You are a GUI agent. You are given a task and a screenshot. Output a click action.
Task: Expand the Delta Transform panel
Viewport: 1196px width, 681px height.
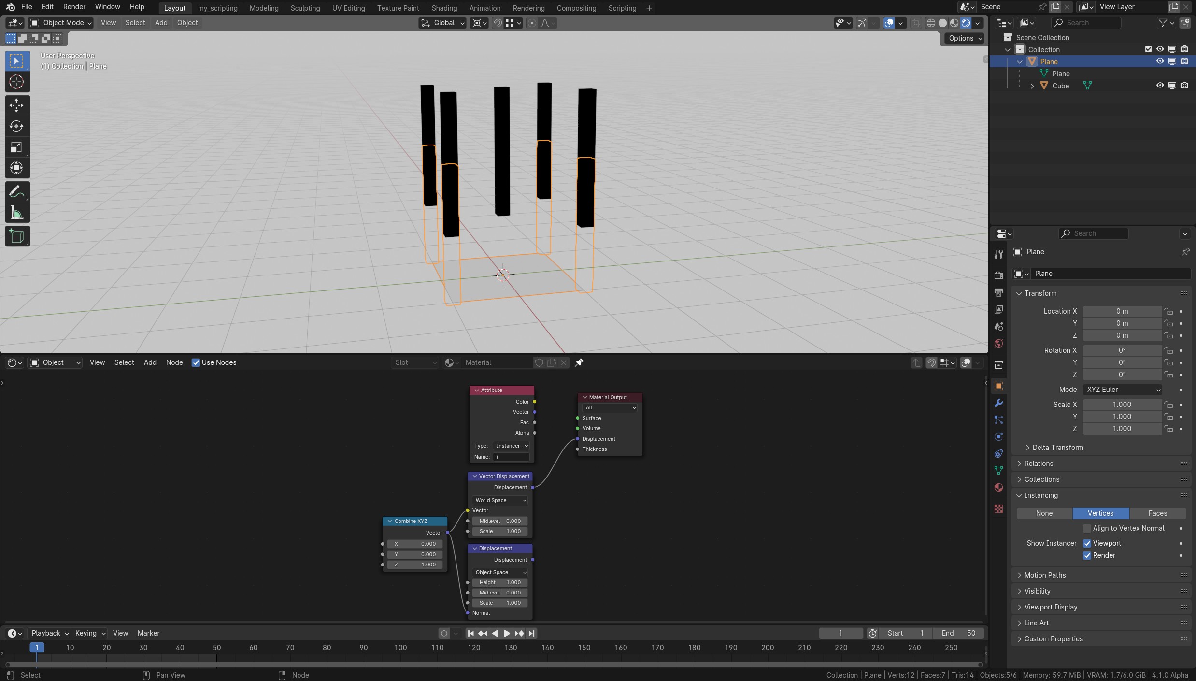click(x=1057, y=448)
